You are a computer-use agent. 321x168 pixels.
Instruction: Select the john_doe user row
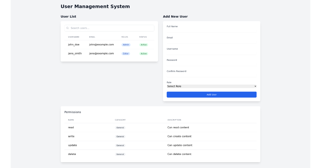click(x=109, y=45)
